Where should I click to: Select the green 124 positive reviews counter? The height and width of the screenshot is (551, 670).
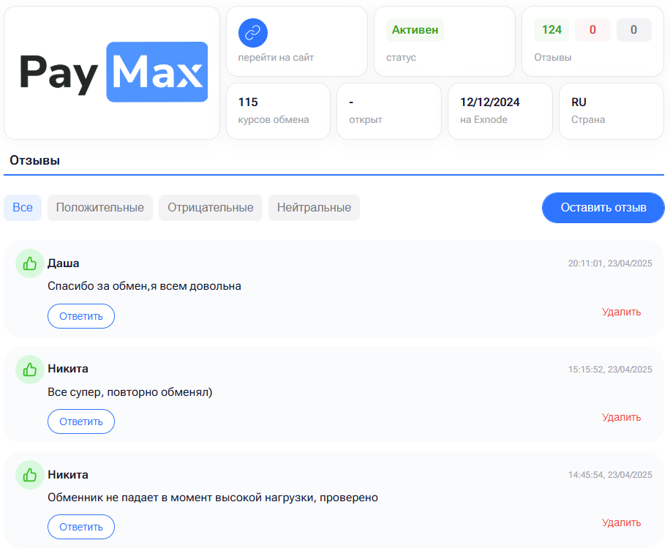pyautogui.click(x=552, y=30)
